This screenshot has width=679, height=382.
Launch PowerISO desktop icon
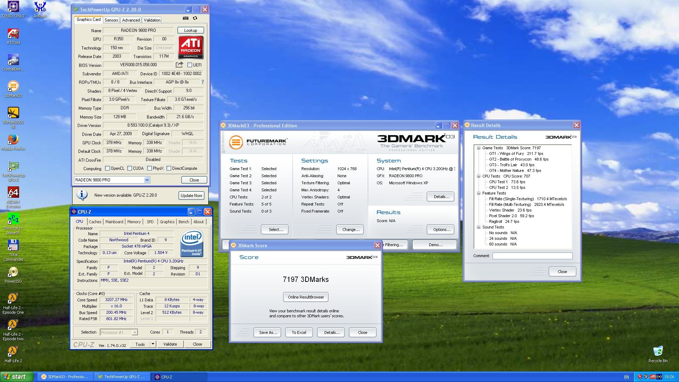point(13,275)
